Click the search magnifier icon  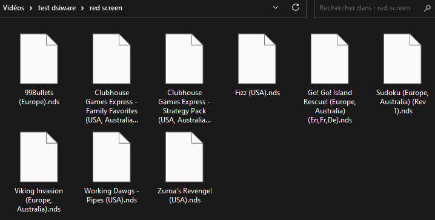tap(428, 8)
